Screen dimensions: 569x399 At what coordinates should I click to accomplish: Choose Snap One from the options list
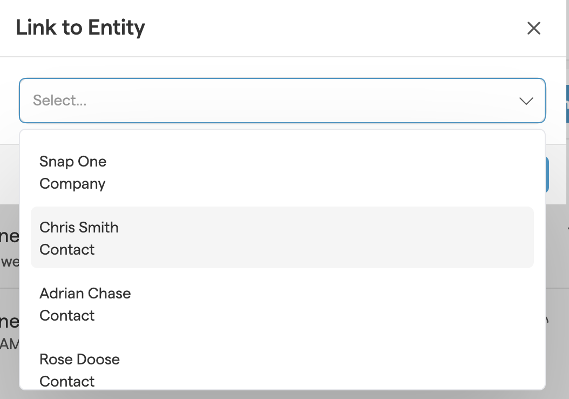tap(73, 162)
